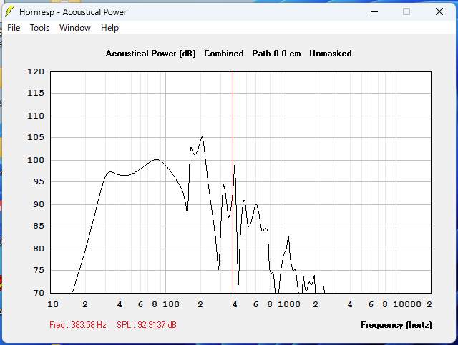
Task: Click the 10000 label on the frequency axis
Action: (407, 304)
